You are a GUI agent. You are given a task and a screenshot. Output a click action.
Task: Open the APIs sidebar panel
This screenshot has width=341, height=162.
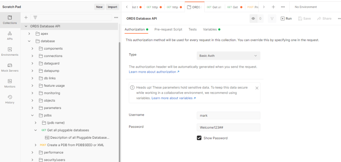coord(10,36)
